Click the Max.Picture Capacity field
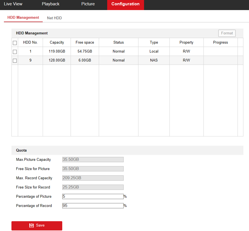 click(x=93, y=160)
